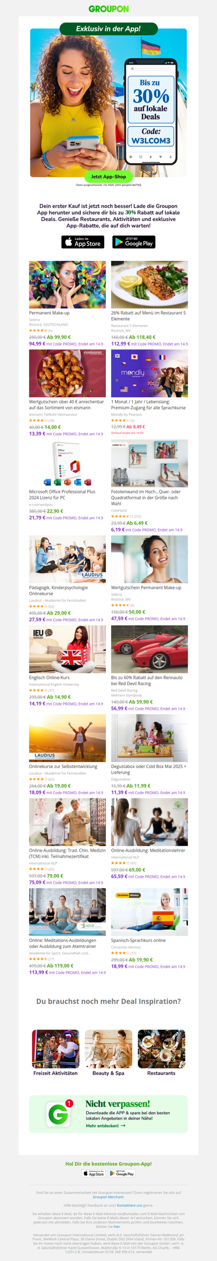217x1261 pixels.
Task: Open the eismann Wertgutschein deal title
Action: coord(67,404)
